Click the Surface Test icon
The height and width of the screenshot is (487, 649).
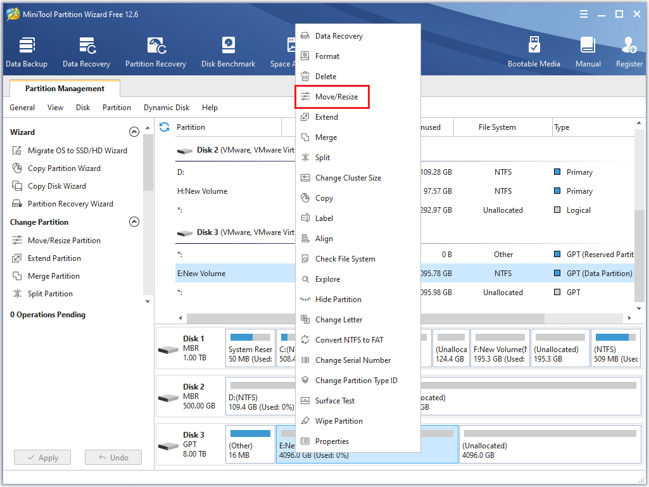tap(305, 401)
